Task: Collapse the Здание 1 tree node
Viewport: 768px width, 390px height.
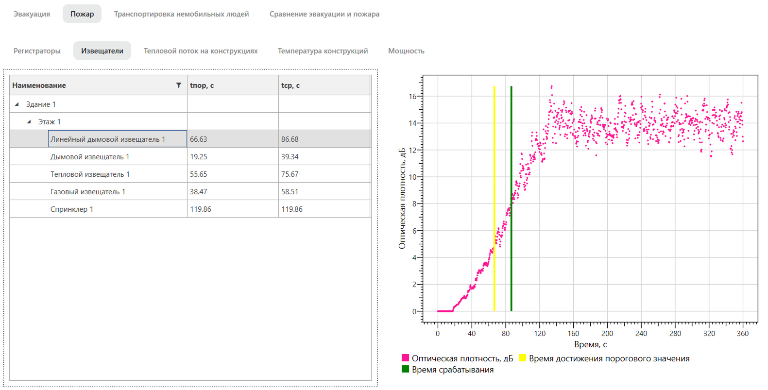Action: (x=17, y=104)
